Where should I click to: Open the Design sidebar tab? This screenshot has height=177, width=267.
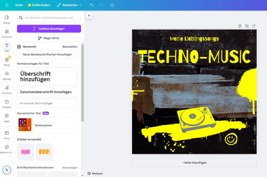tap(7, 20)
